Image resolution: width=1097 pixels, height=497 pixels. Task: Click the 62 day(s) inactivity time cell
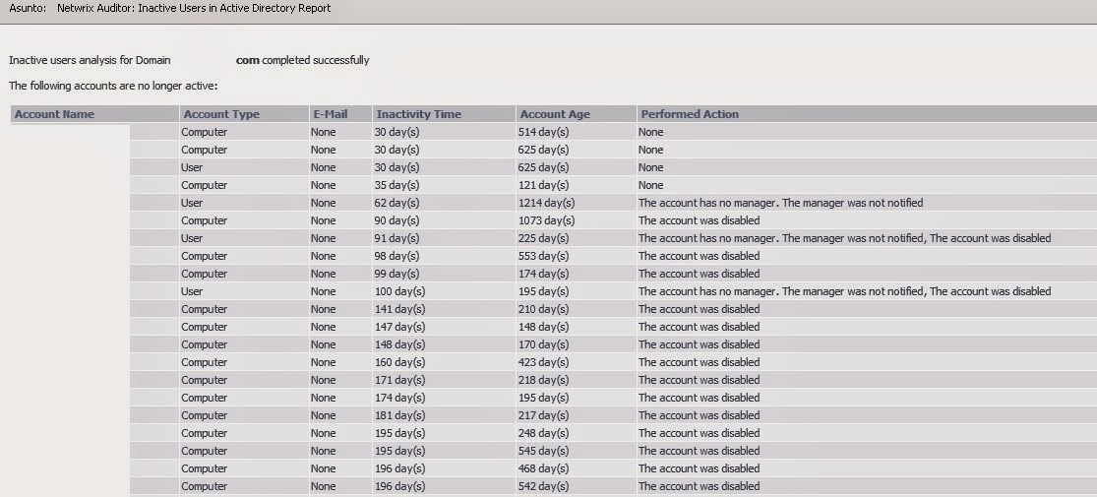(396, 203)
